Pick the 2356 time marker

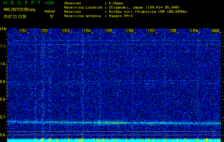click(x=130, y=31)
